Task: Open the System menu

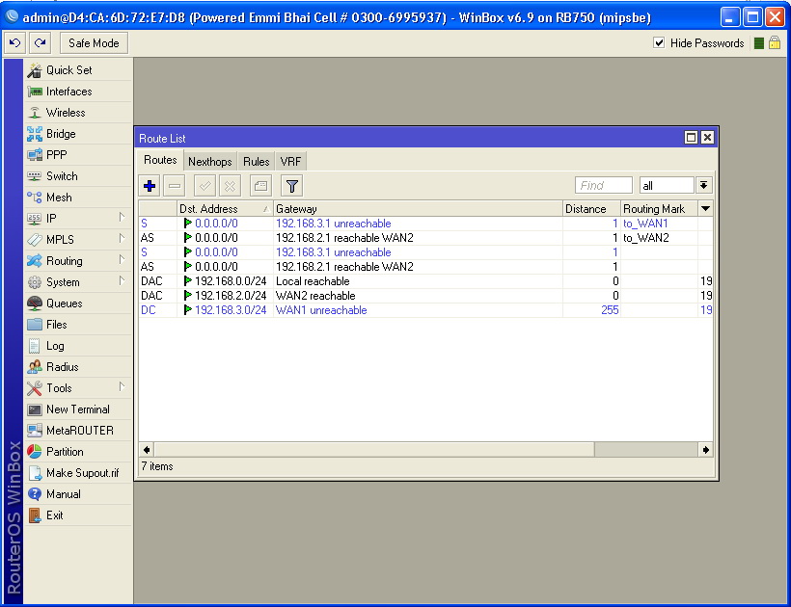Action: click(78, 281)
